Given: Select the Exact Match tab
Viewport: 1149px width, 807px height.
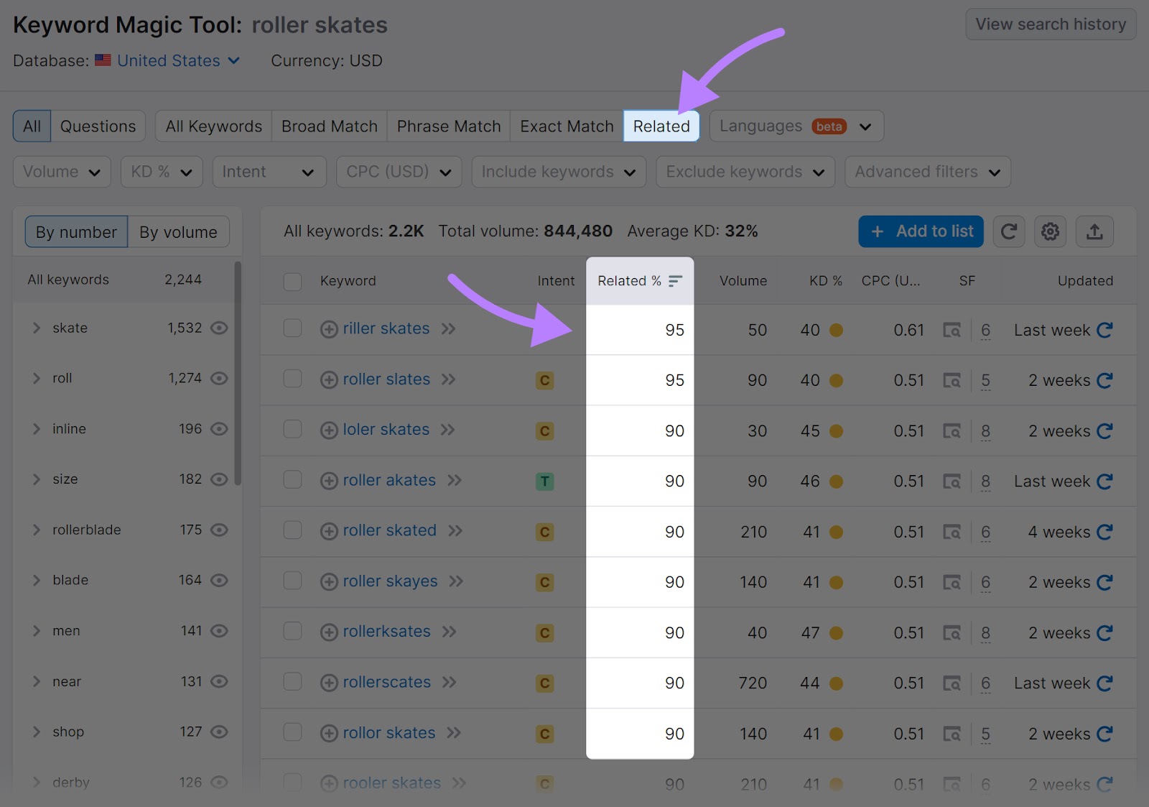Looking at the screenshot, I should 566,126.
